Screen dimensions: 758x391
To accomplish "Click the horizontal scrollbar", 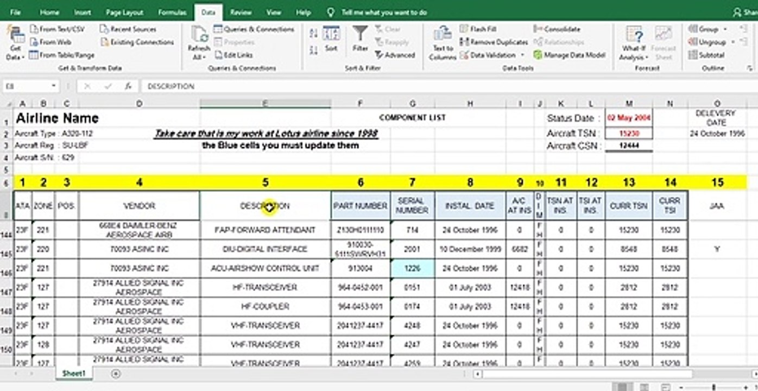I will tap(586, 374).
